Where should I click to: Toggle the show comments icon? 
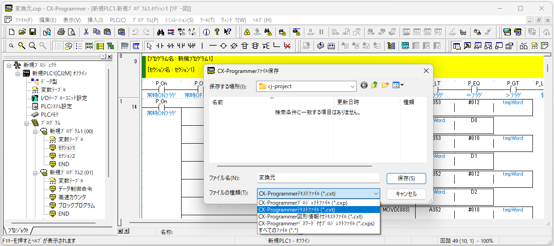pyautogui.click(x=69, y=45)
